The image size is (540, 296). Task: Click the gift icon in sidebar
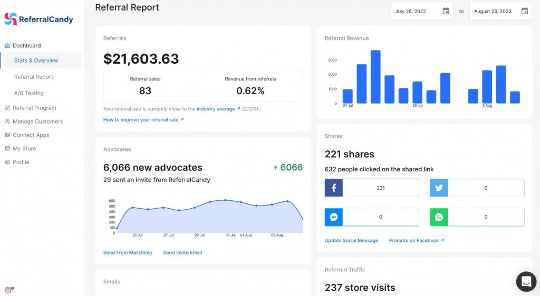coord(8,290)
